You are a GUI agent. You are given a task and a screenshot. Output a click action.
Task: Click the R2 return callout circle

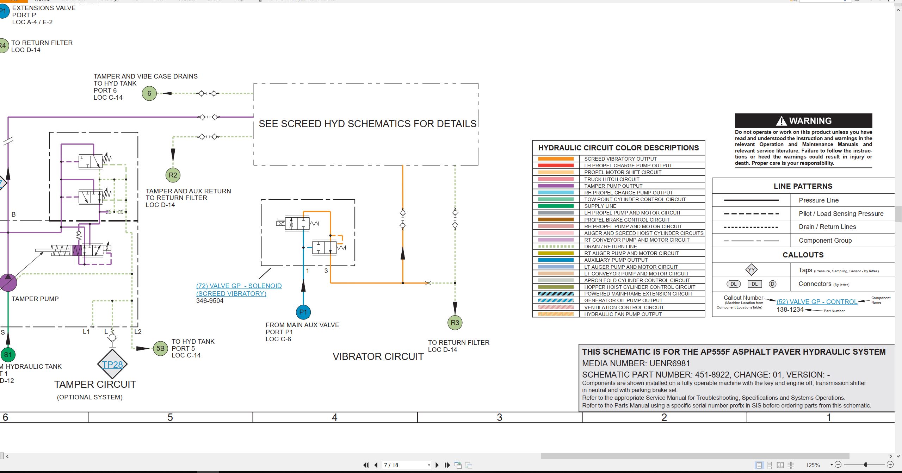pos(173,175)
